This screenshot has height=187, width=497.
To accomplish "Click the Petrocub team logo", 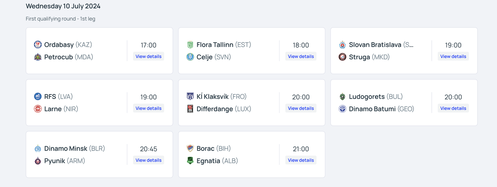I will [x=38, y=57].
